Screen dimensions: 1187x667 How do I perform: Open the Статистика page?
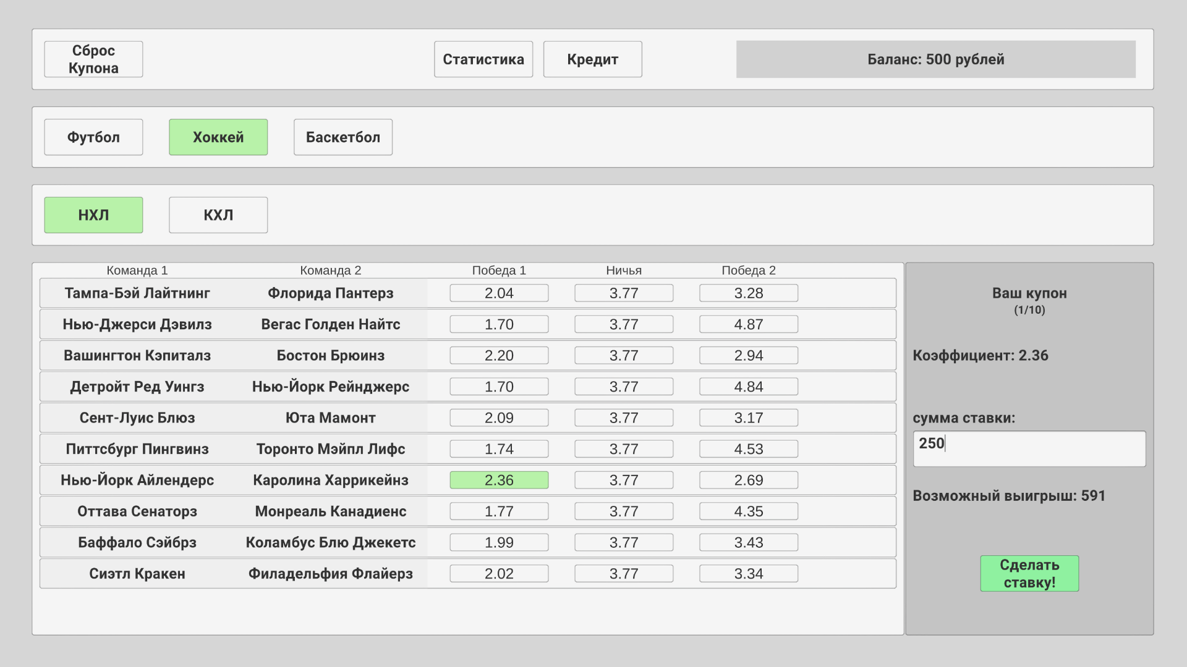coord(483,59)
